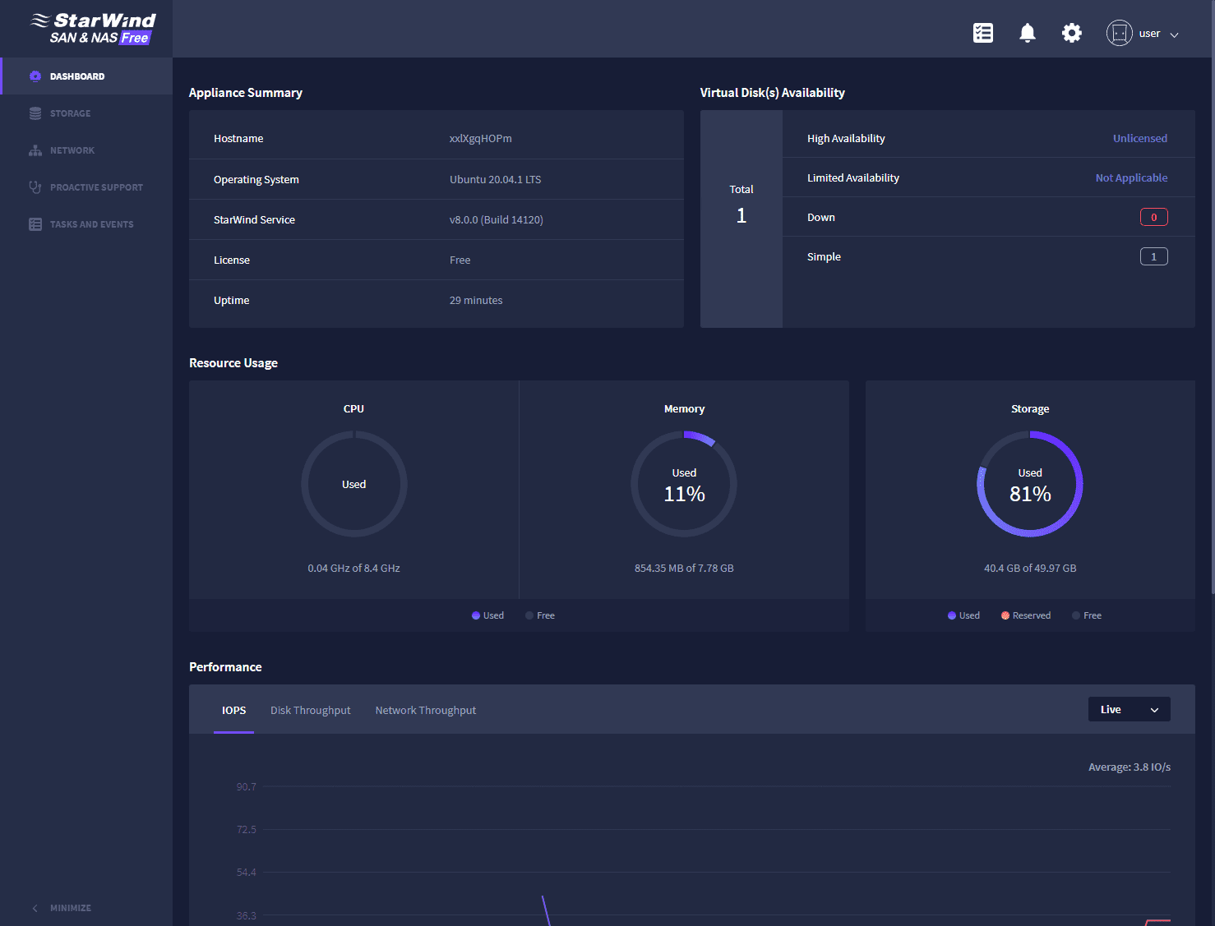The image size is (1215, 926).
Task: Click the Unlicensed High Availability link
Action: [1139, 138]
